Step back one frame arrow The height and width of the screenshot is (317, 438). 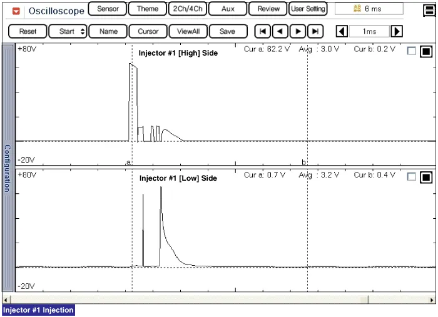[280, 31]
